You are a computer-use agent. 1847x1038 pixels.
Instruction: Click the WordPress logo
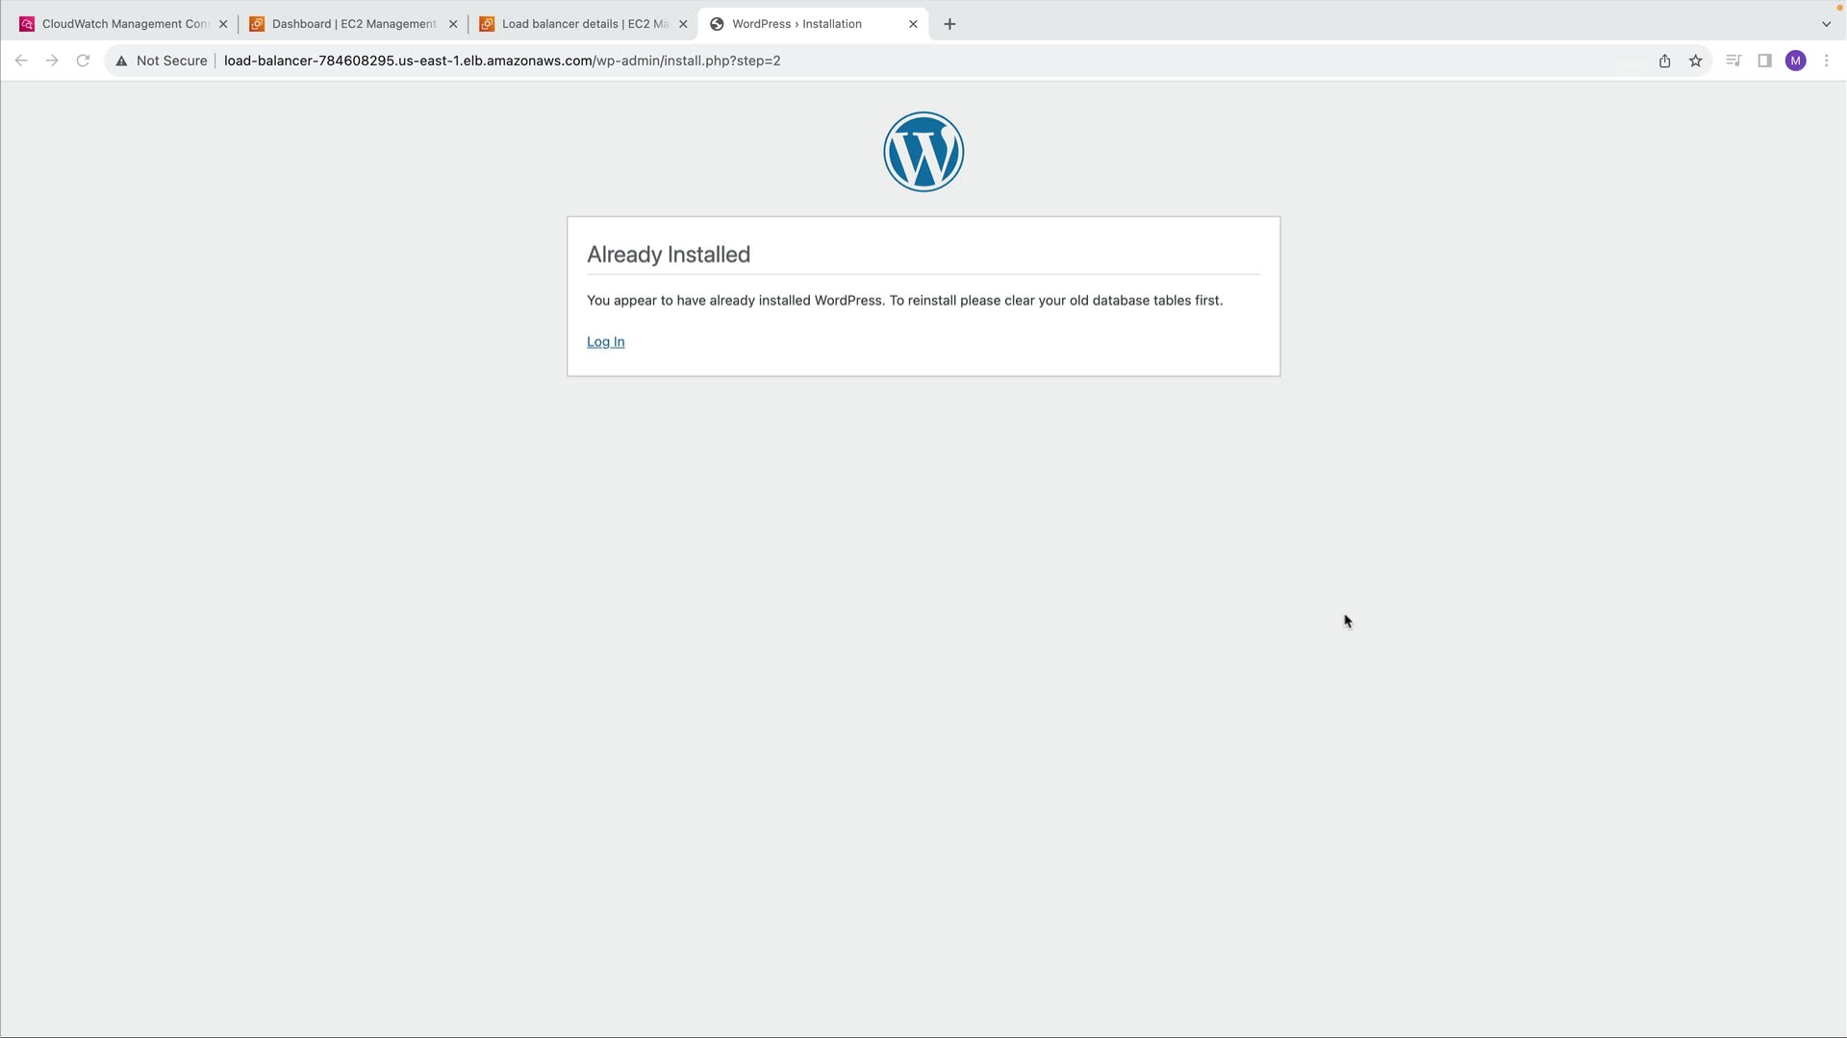[x=923, y=152]
